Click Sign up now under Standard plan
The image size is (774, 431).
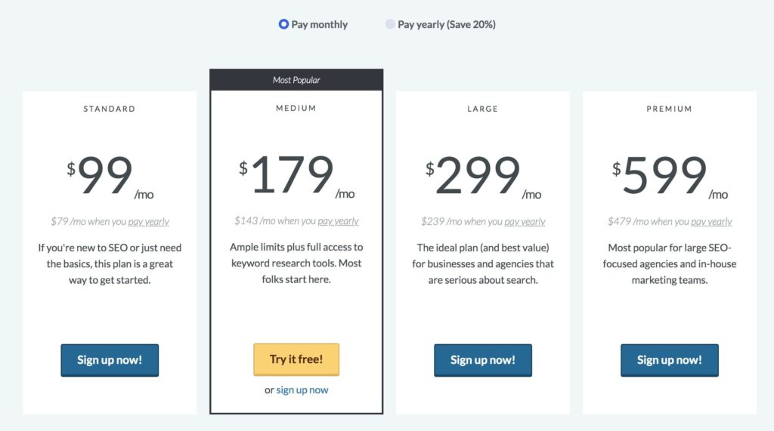[x=110, y=360]
